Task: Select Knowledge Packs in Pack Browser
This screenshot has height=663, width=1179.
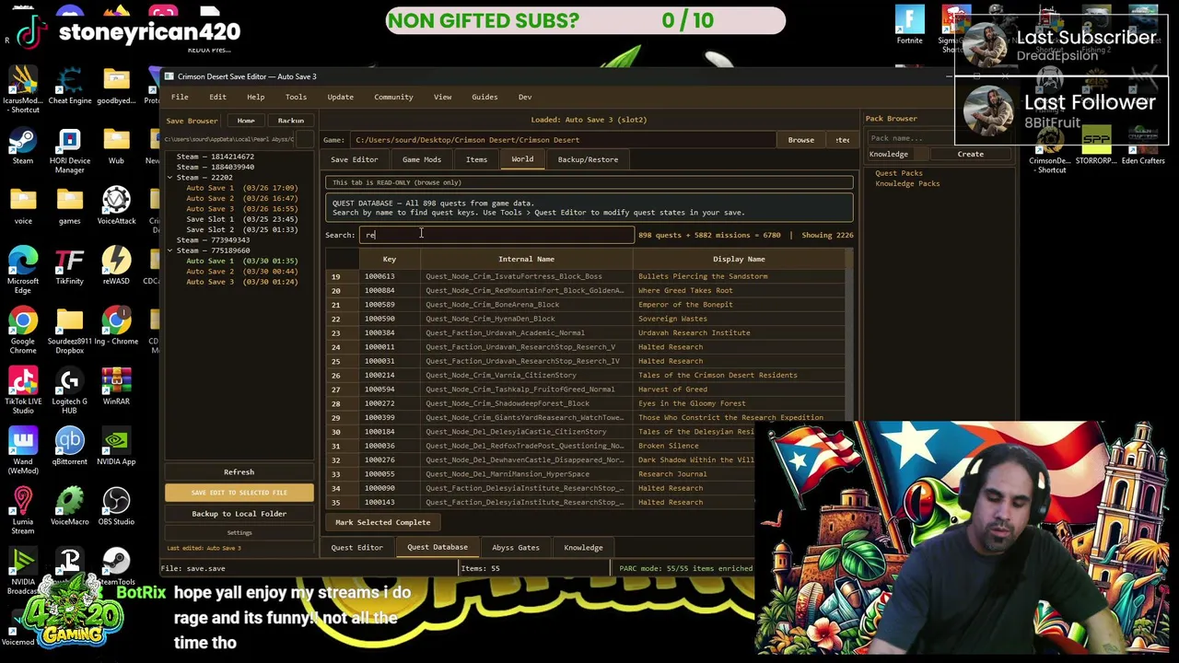Action: [907, 183]
